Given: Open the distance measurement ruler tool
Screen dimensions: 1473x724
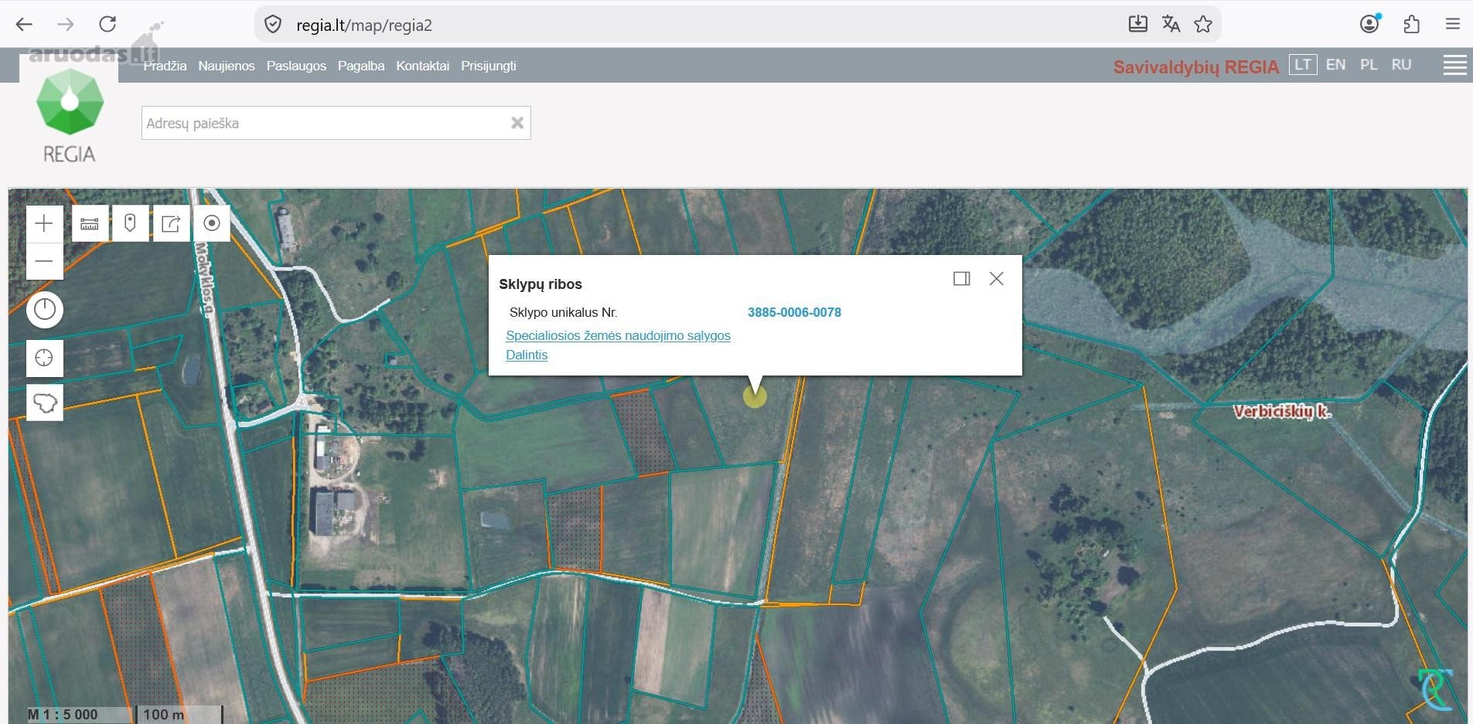Looking at the screenshot, I should point(90,223).
